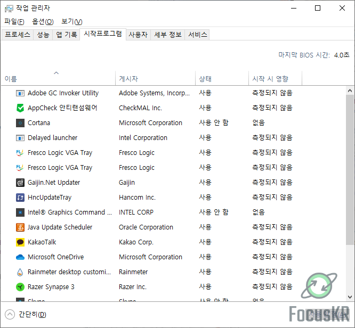Click publisher Oracle Corporation
Image resolution: width=355 pixels, height=328 pixels.
[146, 227]
